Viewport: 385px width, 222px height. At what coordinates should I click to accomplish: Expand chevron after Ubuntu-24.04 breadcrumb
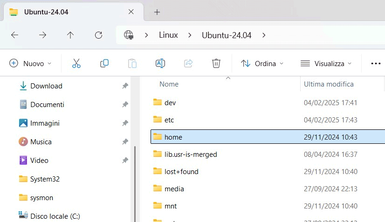point(264,35)
